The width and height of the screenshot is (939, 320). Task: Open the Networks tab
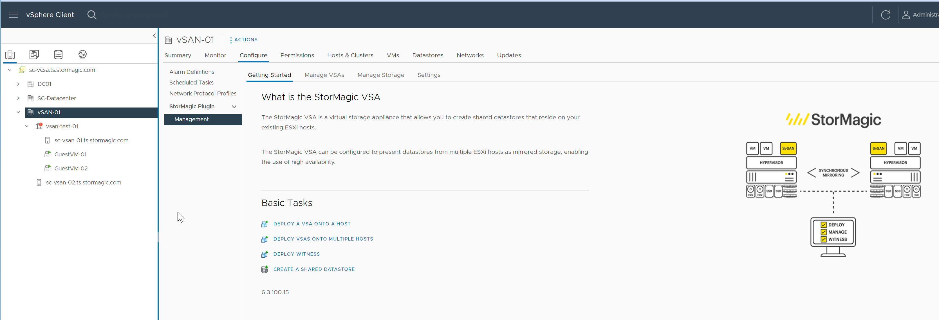[470, 55]
